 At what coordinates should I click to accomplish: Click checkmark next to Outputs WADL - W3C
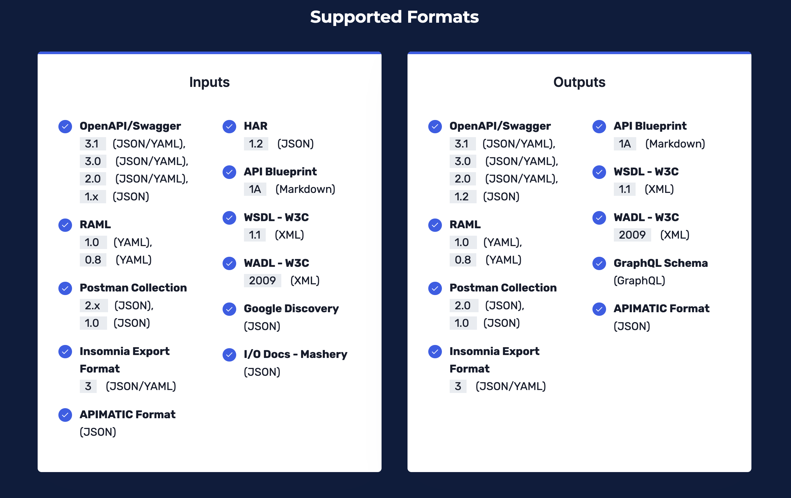tap(599, 218)
